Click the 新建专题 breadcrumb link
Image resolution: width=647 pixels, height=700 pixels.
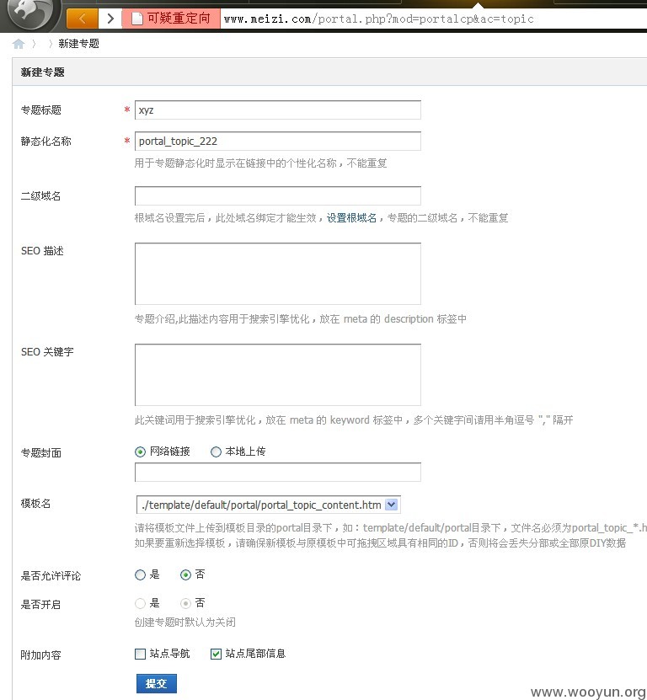tap(78, 44)
